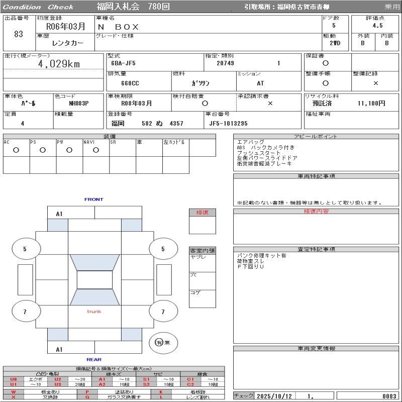The width and height of the screenshot is (402, 402).
Task: Click the rear-right tire circle marked 7
Action: click(x=163, y=312)
